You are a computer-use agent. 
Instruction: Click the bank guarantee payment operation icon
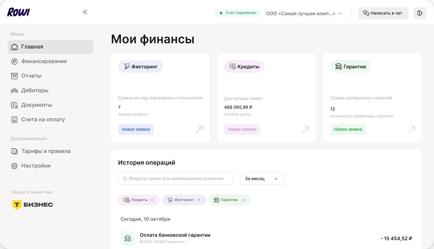pos(128,238)
